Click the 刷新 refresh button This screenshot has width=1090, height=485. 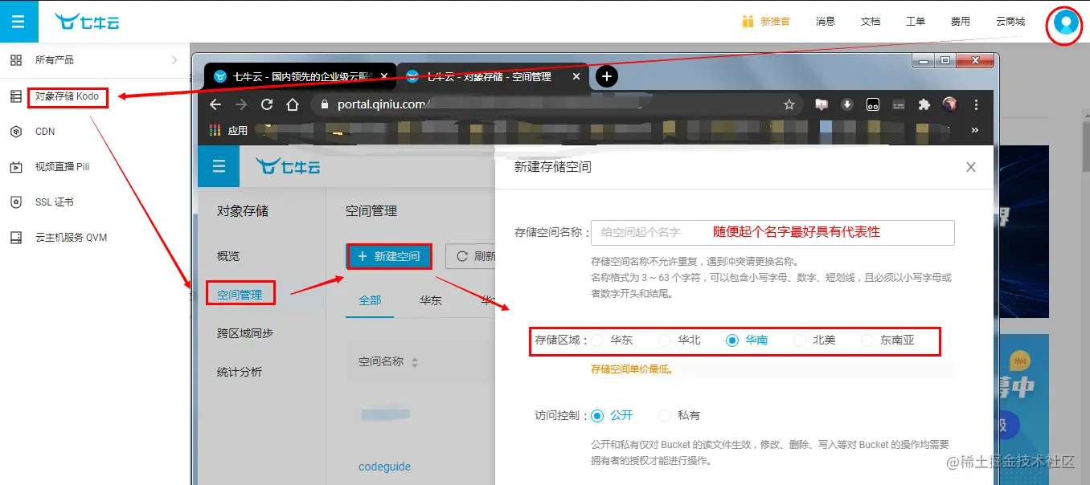point(471,256)
